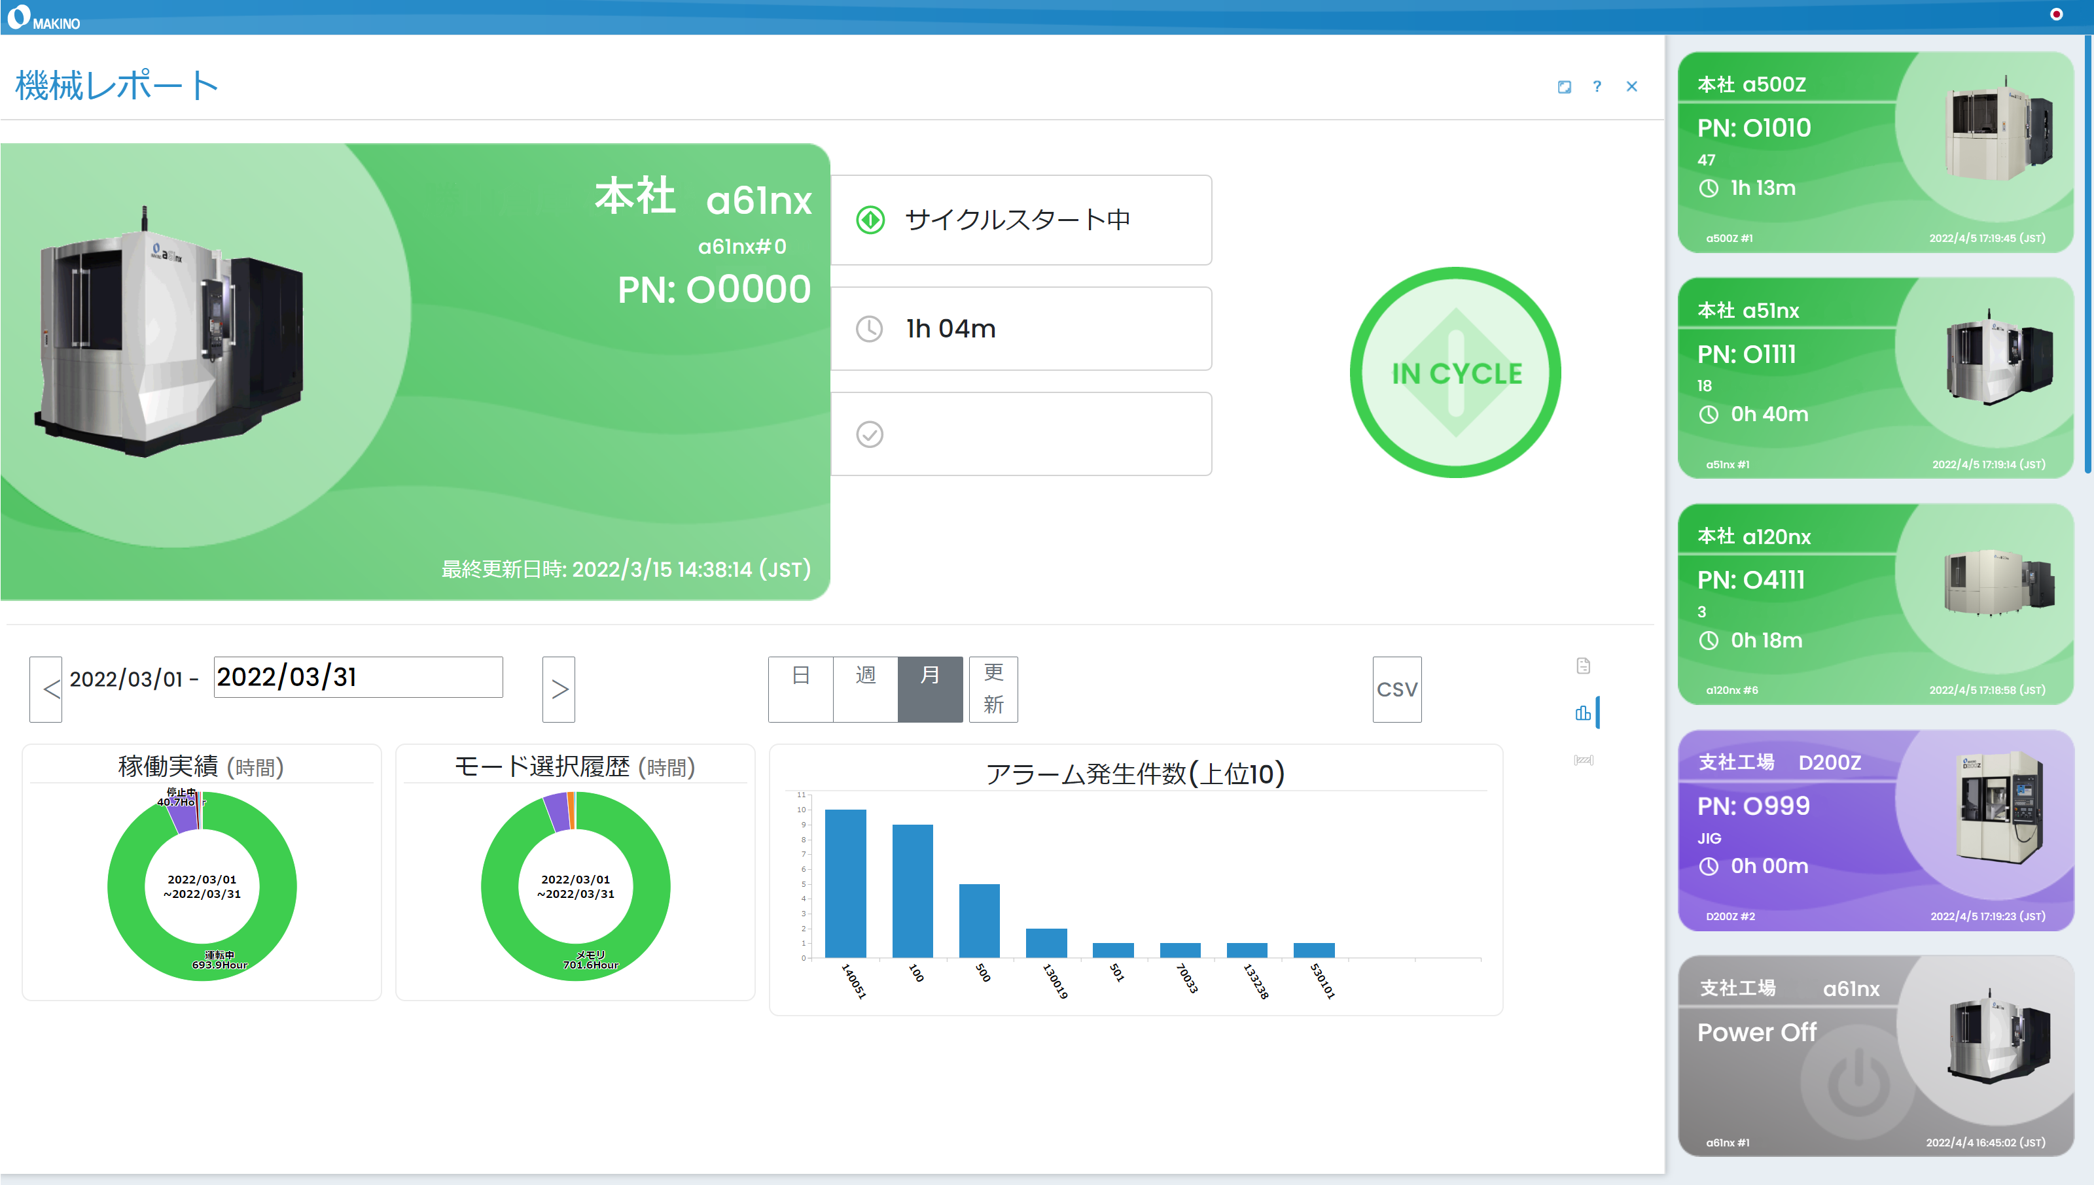This screenshot has width=2094, height=1185.
Task: Click the アラーム発生件数 chart title
Action: coord(1135,774)
